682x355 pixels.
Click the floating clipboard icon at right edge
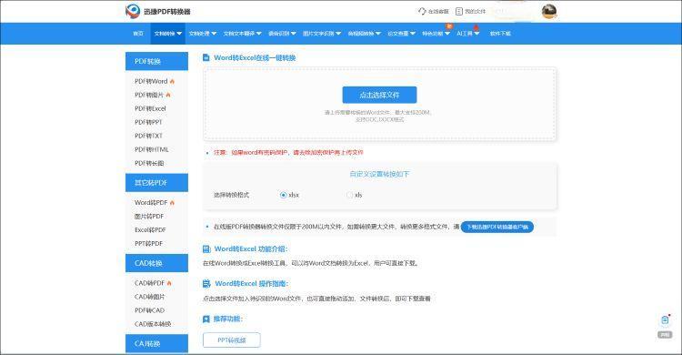pos(665,320)
